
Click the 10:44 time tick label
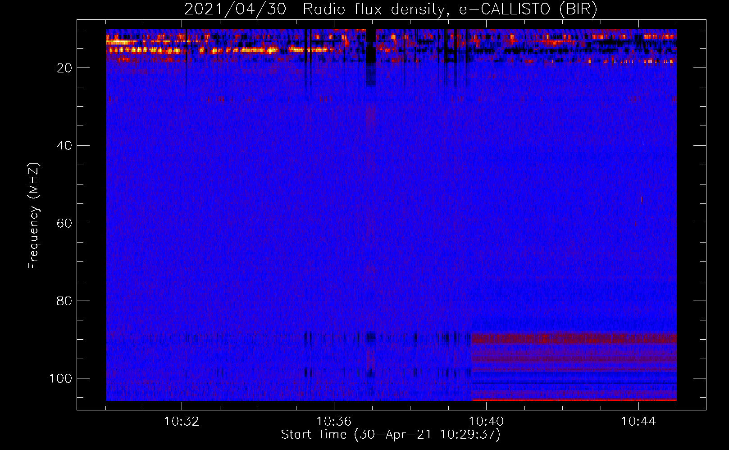tap(638, 422)
